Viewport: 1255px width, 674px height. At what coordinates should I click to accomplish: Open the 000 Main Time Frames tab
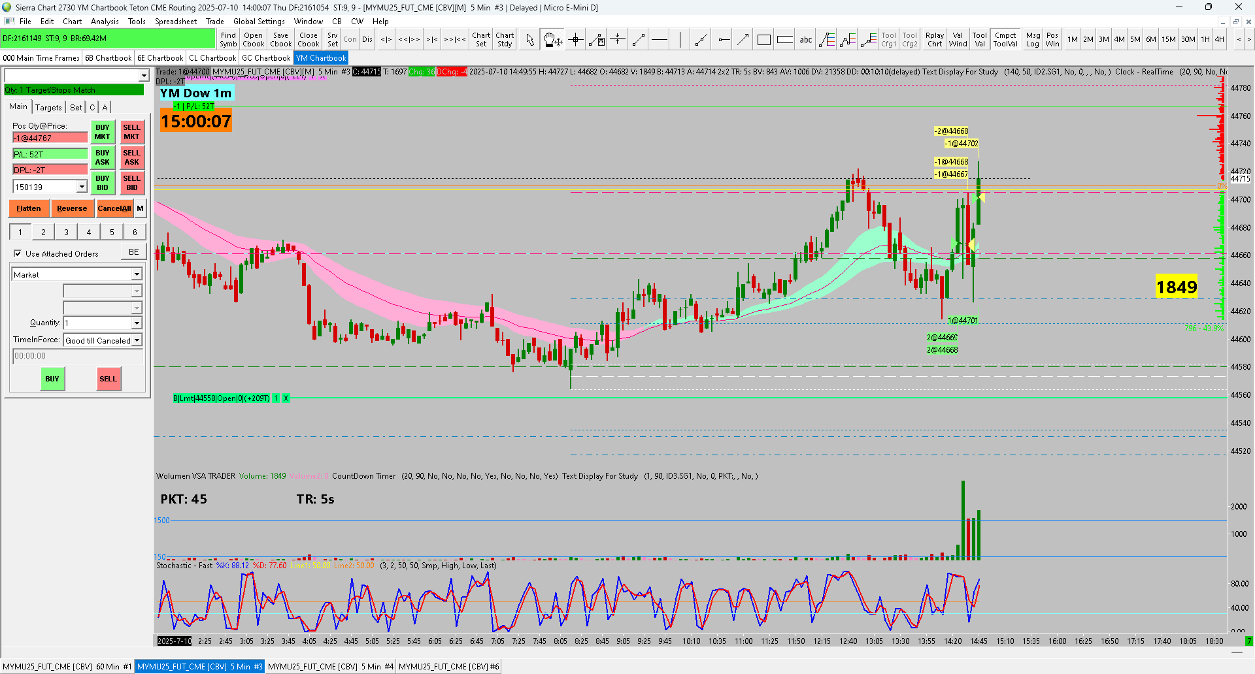click(41, 58)
